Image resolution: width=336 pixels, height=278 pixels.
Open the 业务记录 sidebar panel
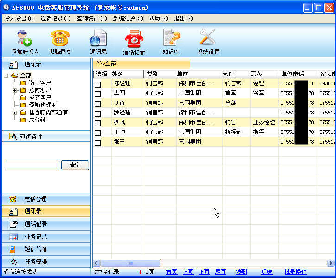click(x=46, y=237)
